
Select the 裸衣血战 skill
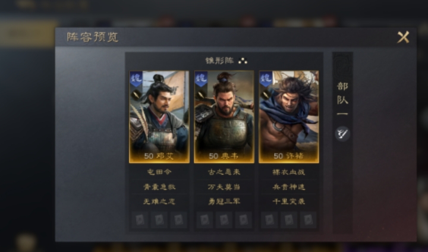[x=289, y=172]
